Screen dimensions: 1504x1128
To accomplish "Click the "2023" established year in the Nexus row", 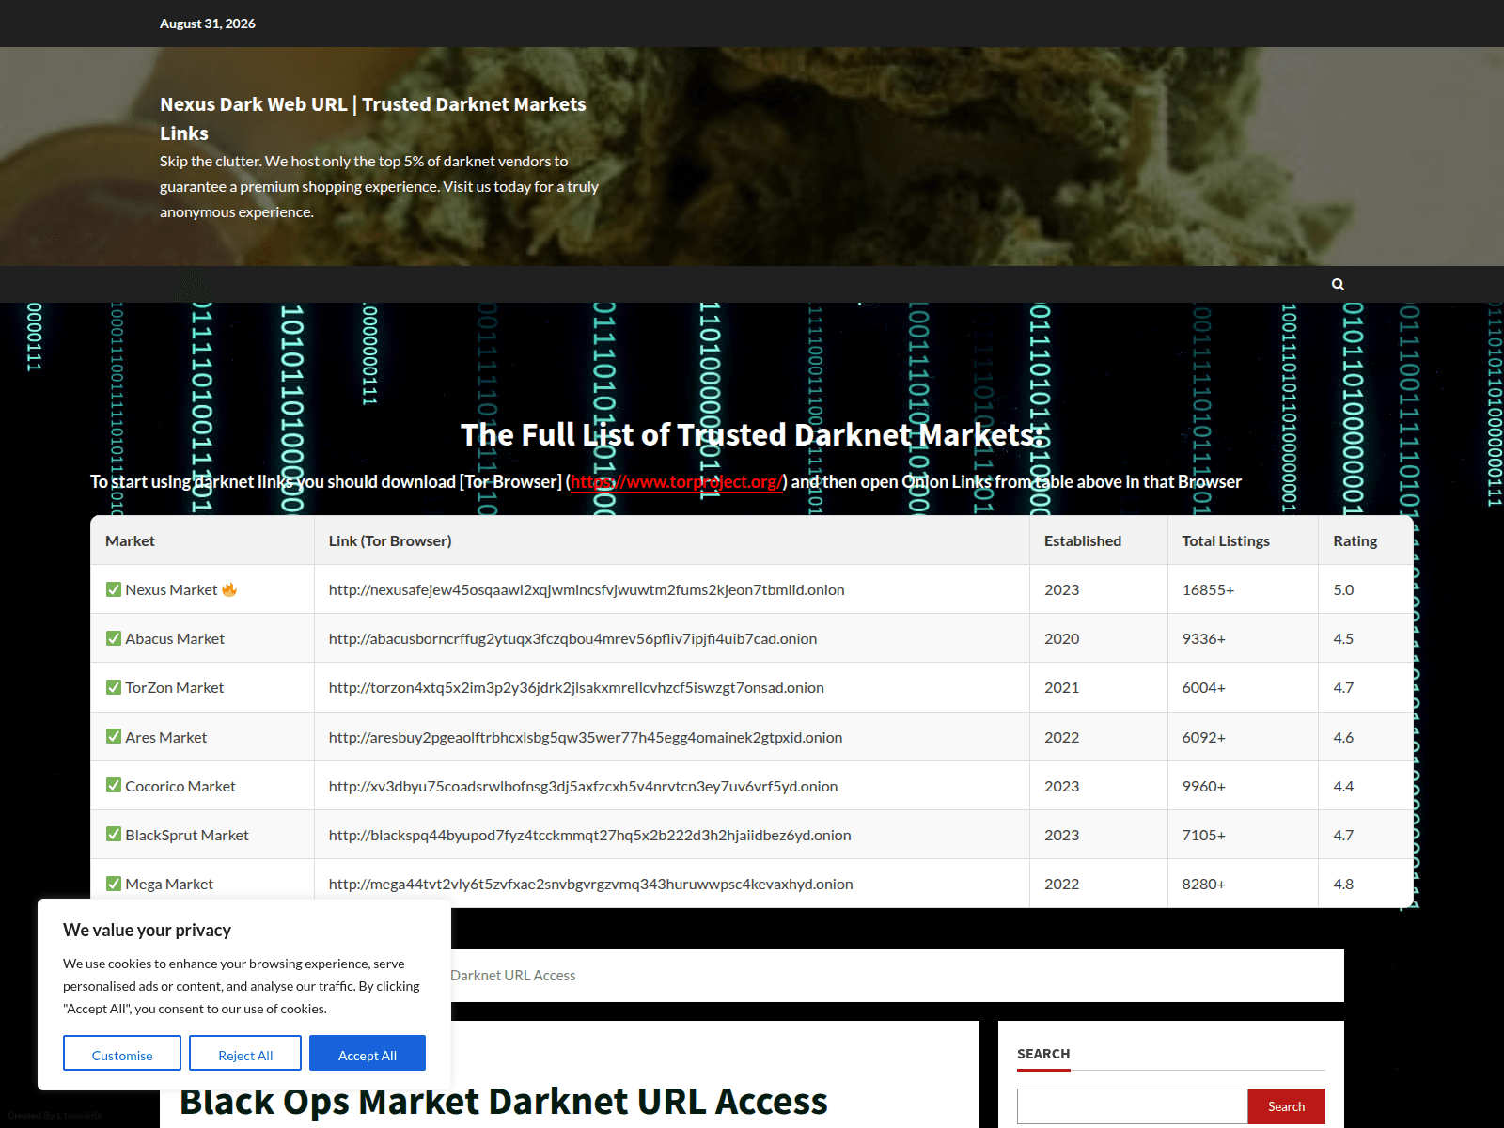I will [x=1061, y=589].
